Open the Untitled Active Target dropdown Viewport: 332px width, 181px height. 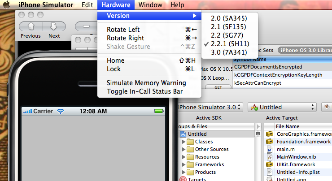tap(282, 107)
